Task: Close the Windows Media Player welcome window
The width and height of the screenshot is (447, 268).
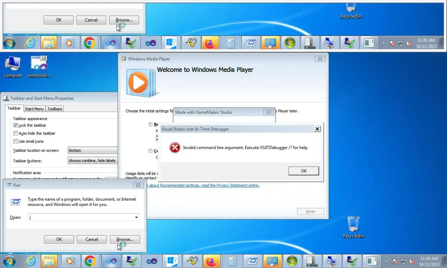Action: 320,59
